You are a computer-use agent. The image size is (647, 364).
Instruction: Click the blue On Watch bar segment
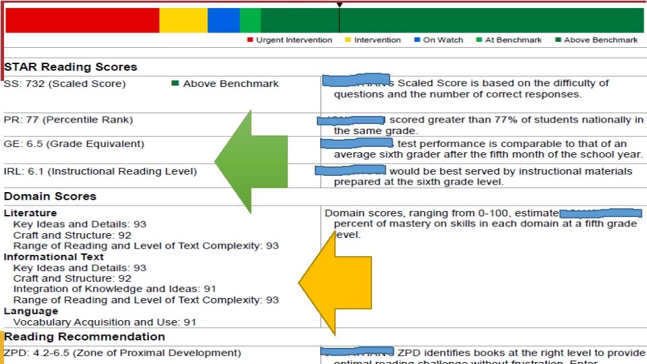[224, 20]
